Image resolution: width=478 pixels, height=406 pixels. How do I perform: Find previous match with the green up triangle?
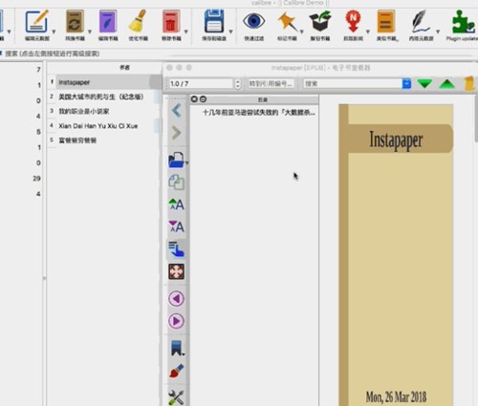coord(446,83)
